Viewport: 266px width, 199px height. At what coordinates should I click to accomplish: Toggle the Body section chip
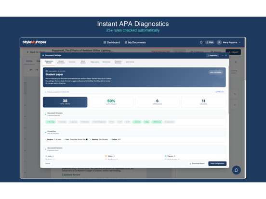[x=146, y=122]
